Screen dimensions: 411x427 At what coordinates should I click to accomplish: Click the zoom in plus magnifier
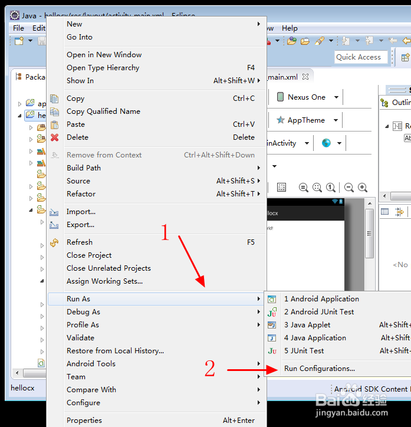[x=363, y=188]
